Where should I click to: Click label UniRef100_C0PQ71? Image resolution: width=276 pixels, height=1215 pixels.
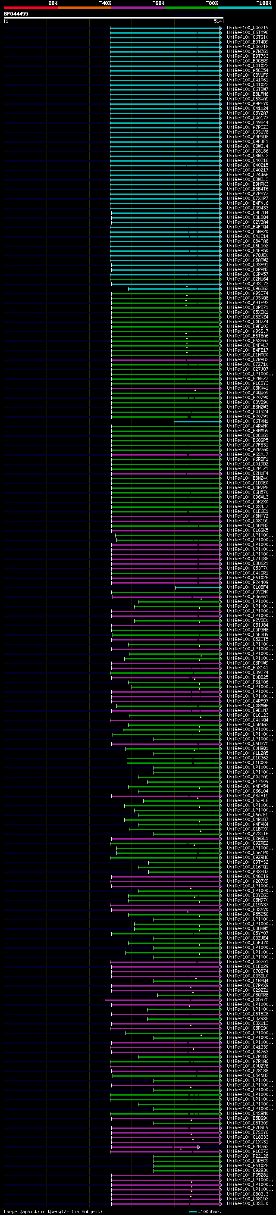coord(248,308)
